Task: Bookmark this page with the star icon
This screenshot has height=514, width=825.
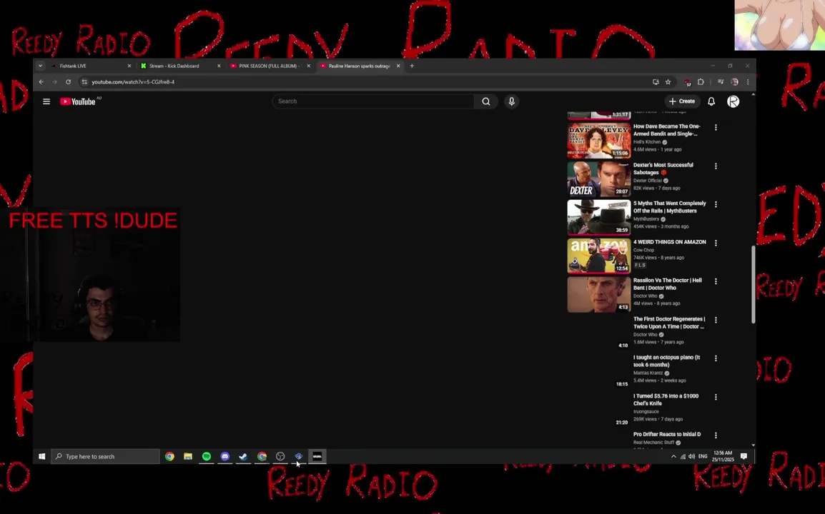Action: (x=668, y=82)
